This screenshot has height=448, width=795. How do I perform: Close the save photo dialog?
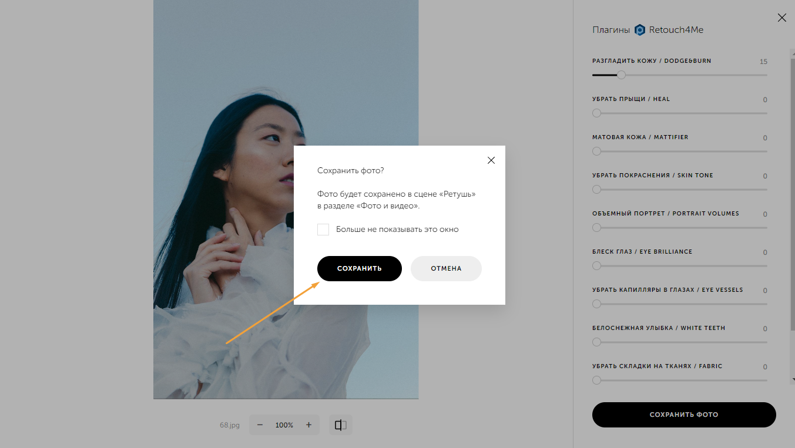pyautogui.click(x=491, y=160)
